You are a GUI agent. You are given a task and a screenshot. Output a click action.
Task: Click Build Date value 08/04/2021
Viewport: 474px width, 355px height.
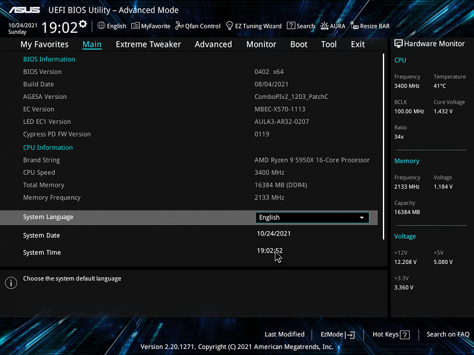(x=271, y=84)
